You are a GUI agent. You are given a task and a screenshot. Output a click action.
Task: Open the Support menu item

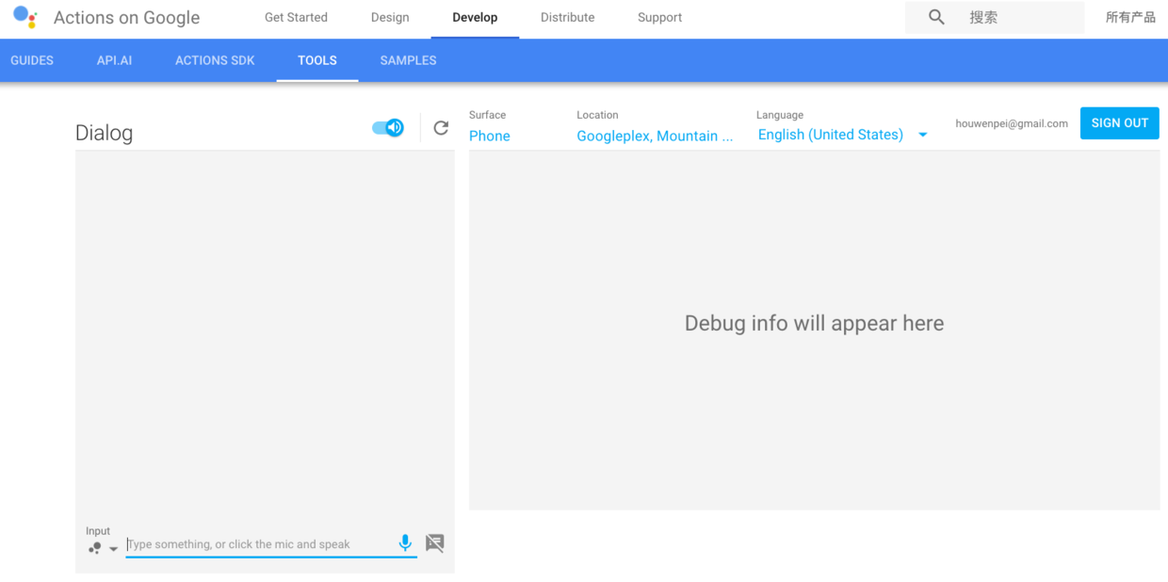click(x=659, y=17)
